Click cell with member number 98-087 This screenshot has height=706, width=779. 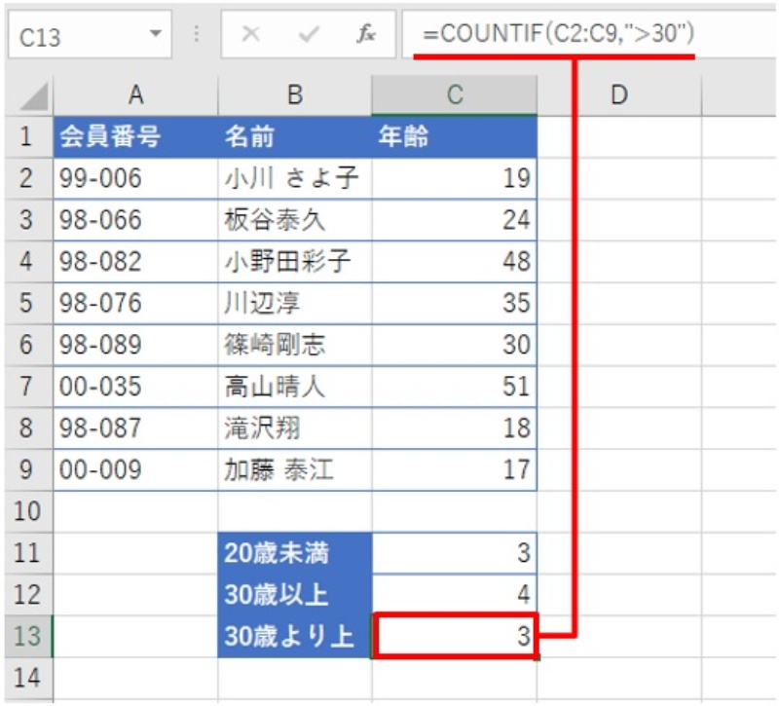135,428
